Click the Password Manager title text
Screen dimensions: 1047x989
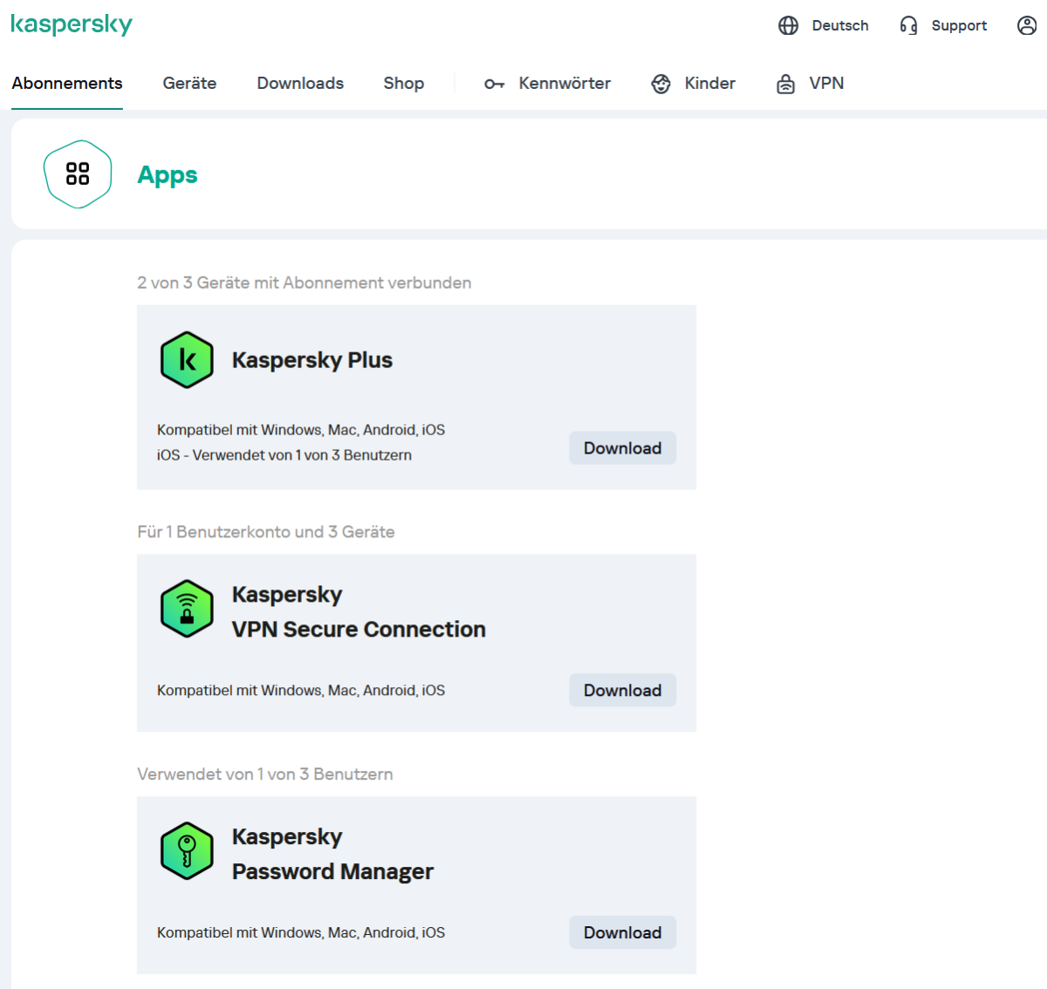coord(332,854)
